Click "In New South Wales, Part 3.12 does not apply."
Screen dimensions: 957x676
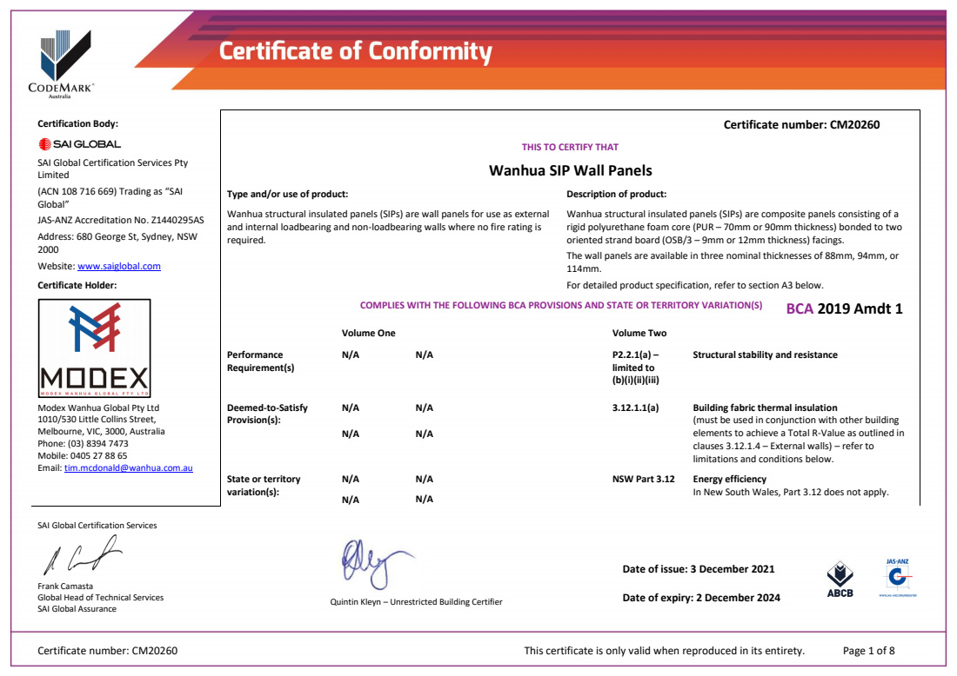click(x=790, y=493)
